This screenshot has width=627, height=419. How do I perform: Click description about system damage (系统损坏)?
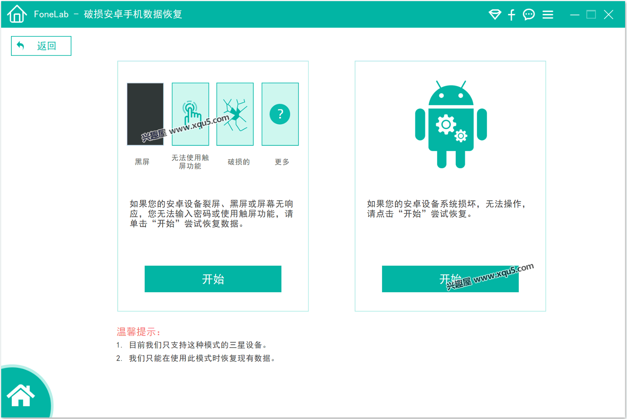[x=447, y=209]
